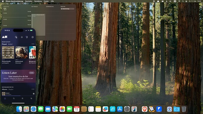Go to the Home tab in the phone app
Screen dimensions: 203x114
(5, 98)
